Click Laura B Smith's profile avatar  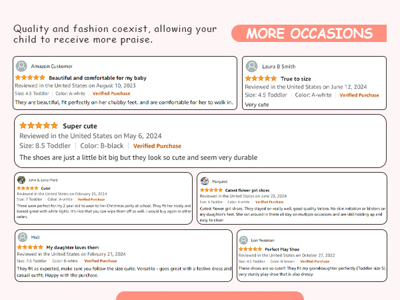point(251,66)
